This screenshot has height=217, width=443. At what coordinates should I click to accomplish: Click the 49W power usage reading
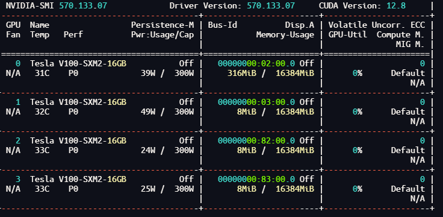coord(148,112)
